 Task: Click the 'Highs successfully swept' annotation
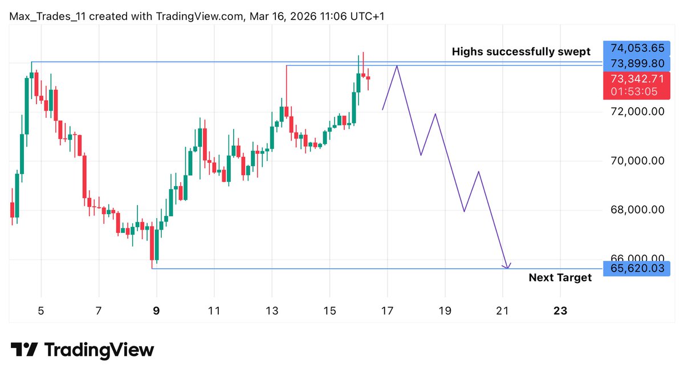point(521,52)
